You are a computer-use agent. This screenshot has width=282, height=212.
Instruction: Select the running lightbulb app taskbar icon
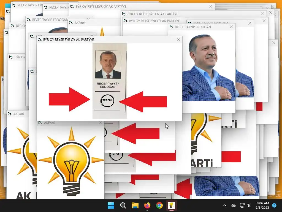171,205
